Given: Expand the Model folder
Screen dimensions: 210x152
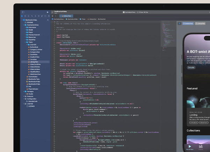Looking at the screenshot, I should coord(25,30).
